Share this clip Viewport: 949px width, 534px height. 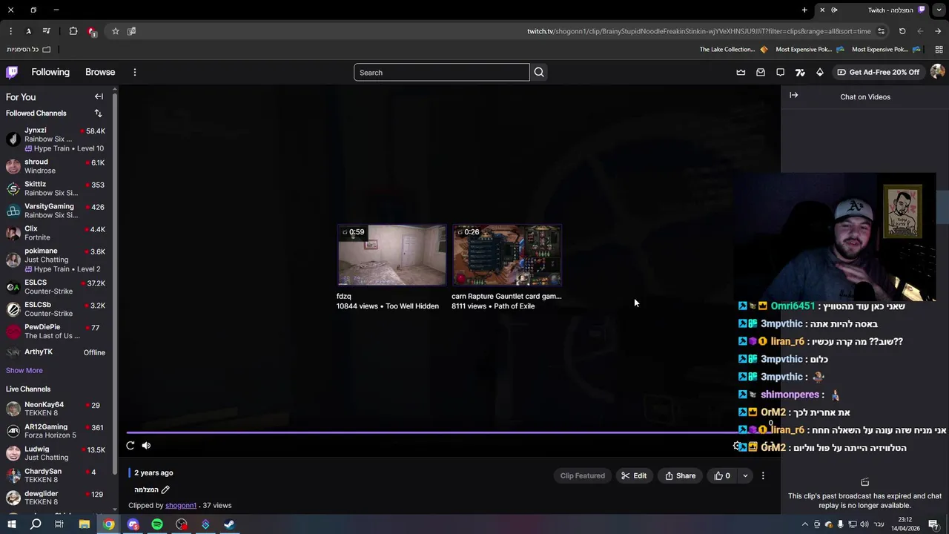click(681, 475)
